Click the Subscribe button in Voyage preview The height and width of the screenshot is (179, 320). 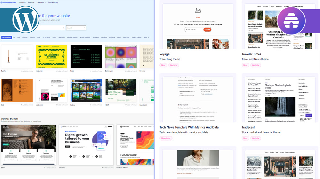pyautogui.click(x=207, y=29)
